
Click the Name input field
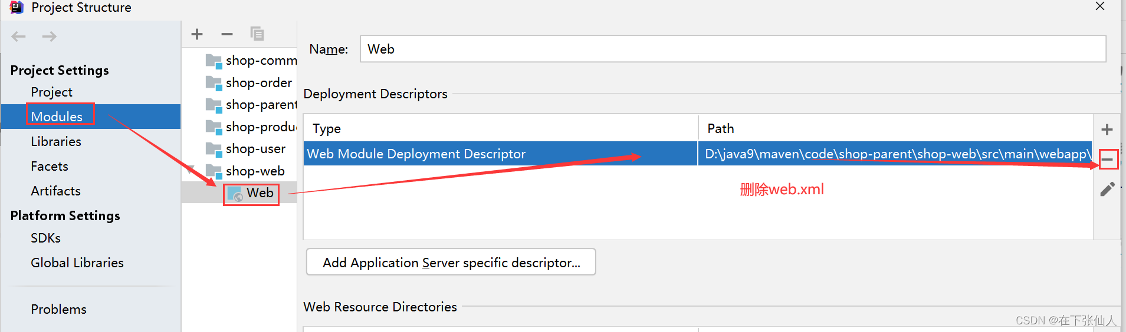[x=733, y=49]
